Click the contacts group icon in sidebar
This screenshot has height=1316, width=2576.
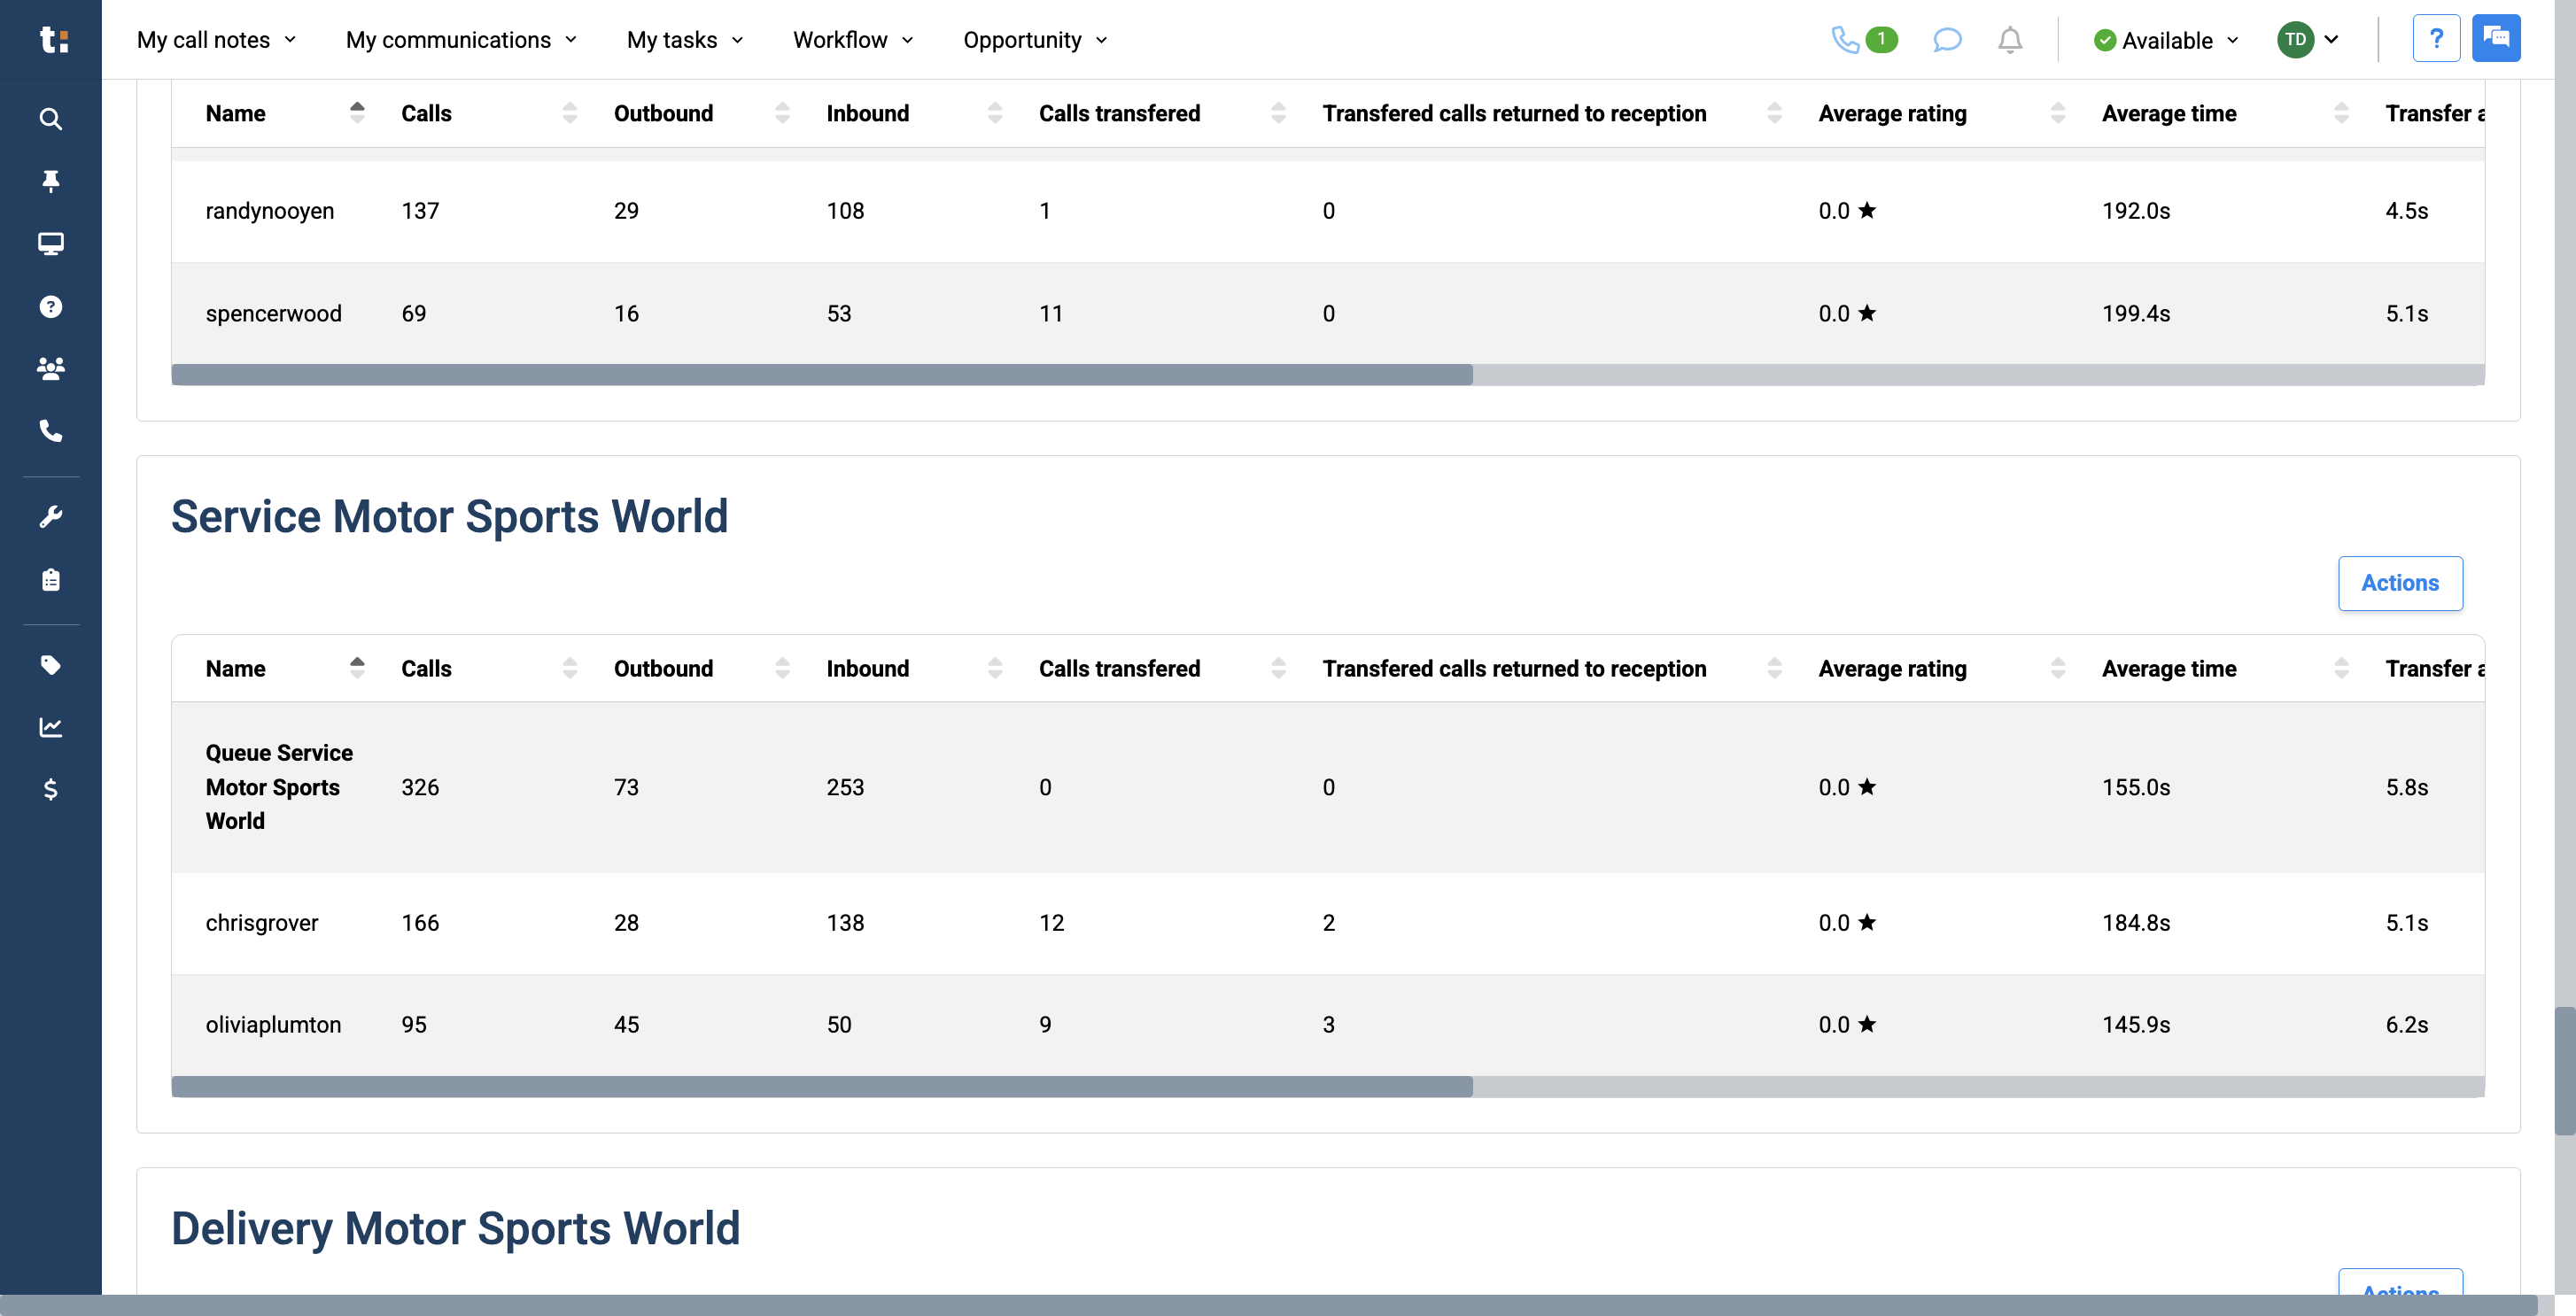click(x=50, y=368)
